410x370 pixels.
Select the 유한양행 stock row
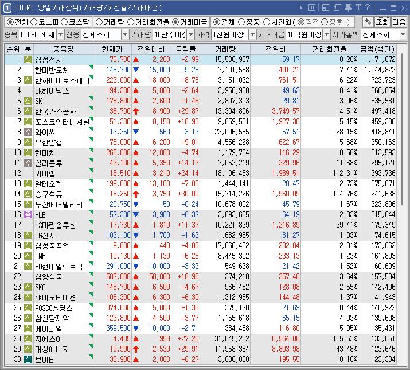point(200,142)
